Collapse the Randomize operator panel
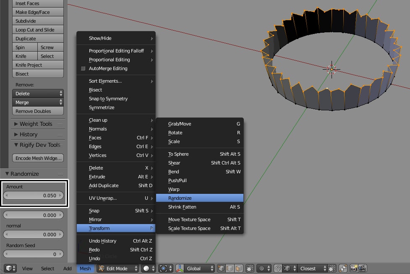The height and width of the screenshot is (274, 410). 7,174
